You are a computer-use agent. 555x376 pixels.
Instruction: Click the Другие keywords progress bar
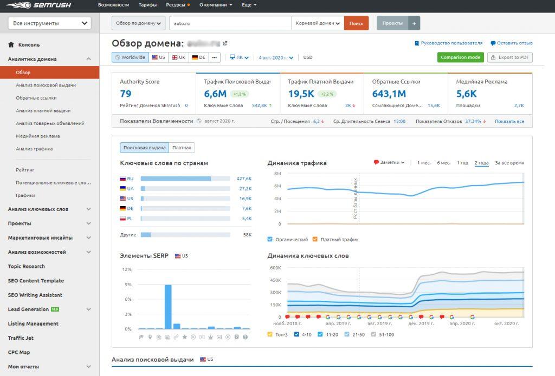(185, 235)
